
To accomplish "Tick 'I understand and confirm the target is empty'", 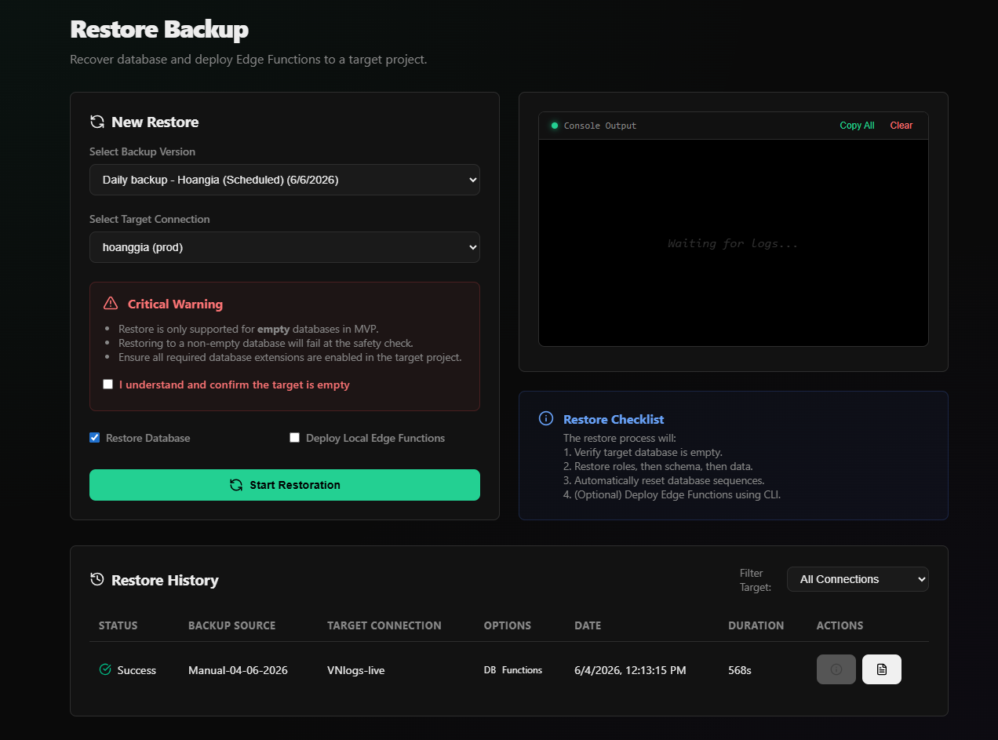I will [x=108, y=385].
